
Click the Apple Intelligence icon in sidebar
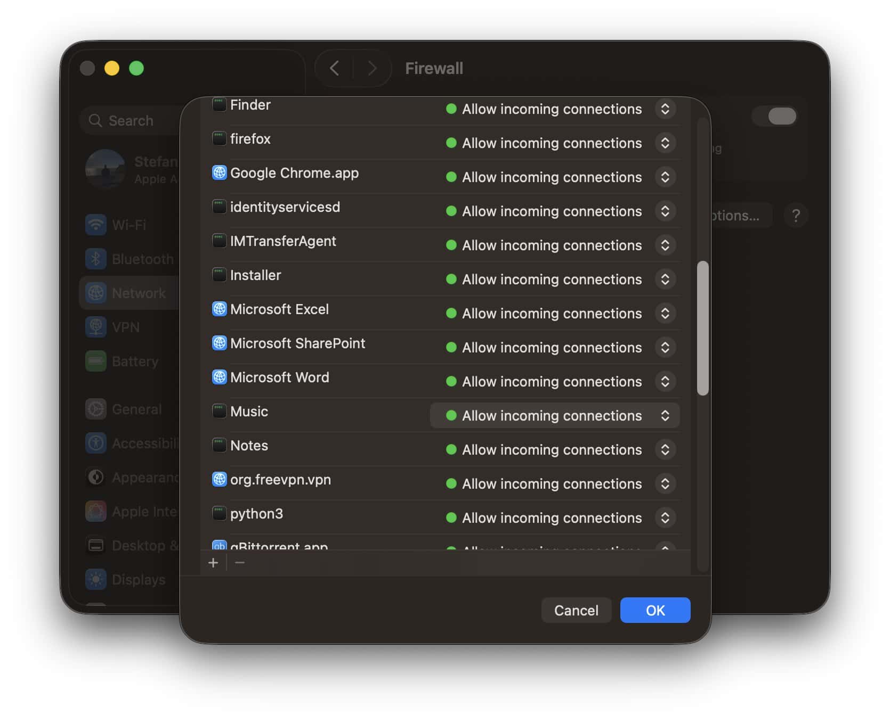96,511
